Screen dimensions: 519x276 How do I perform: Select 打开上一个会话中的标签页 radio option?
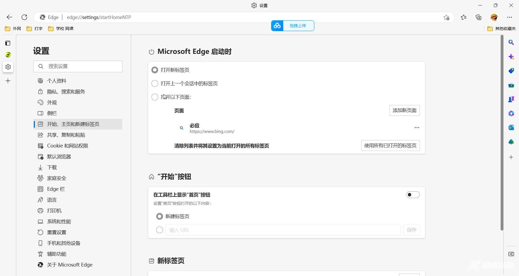(155, 84)
